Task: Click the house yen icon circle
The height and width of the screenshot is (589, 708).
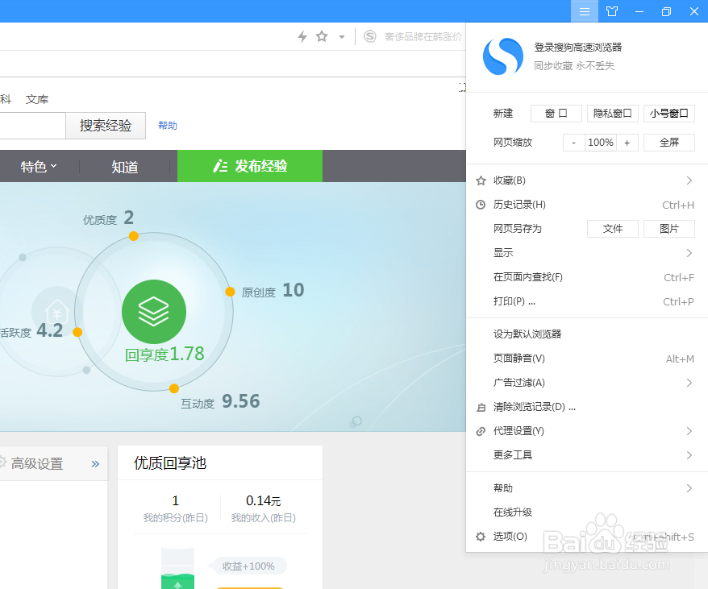Action: 57,312
